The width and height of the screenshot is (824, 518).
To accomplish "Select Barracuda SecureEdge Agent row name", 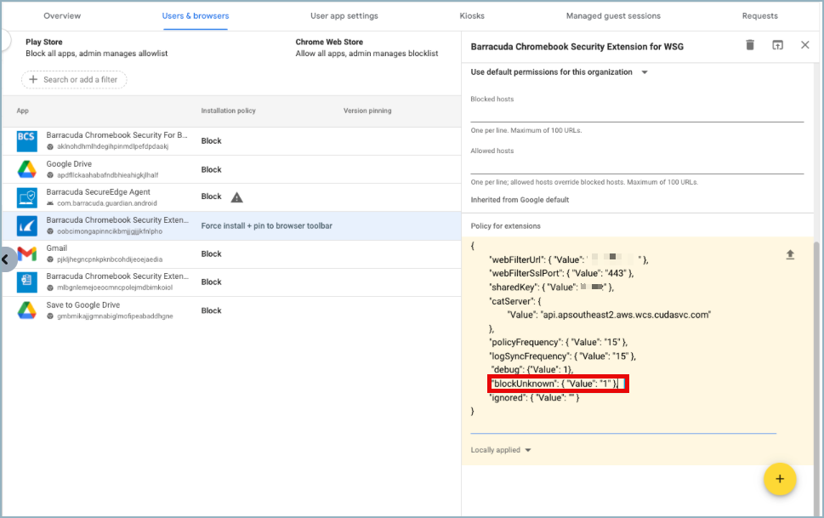I will pyautogui.click(x=99, y=192).
